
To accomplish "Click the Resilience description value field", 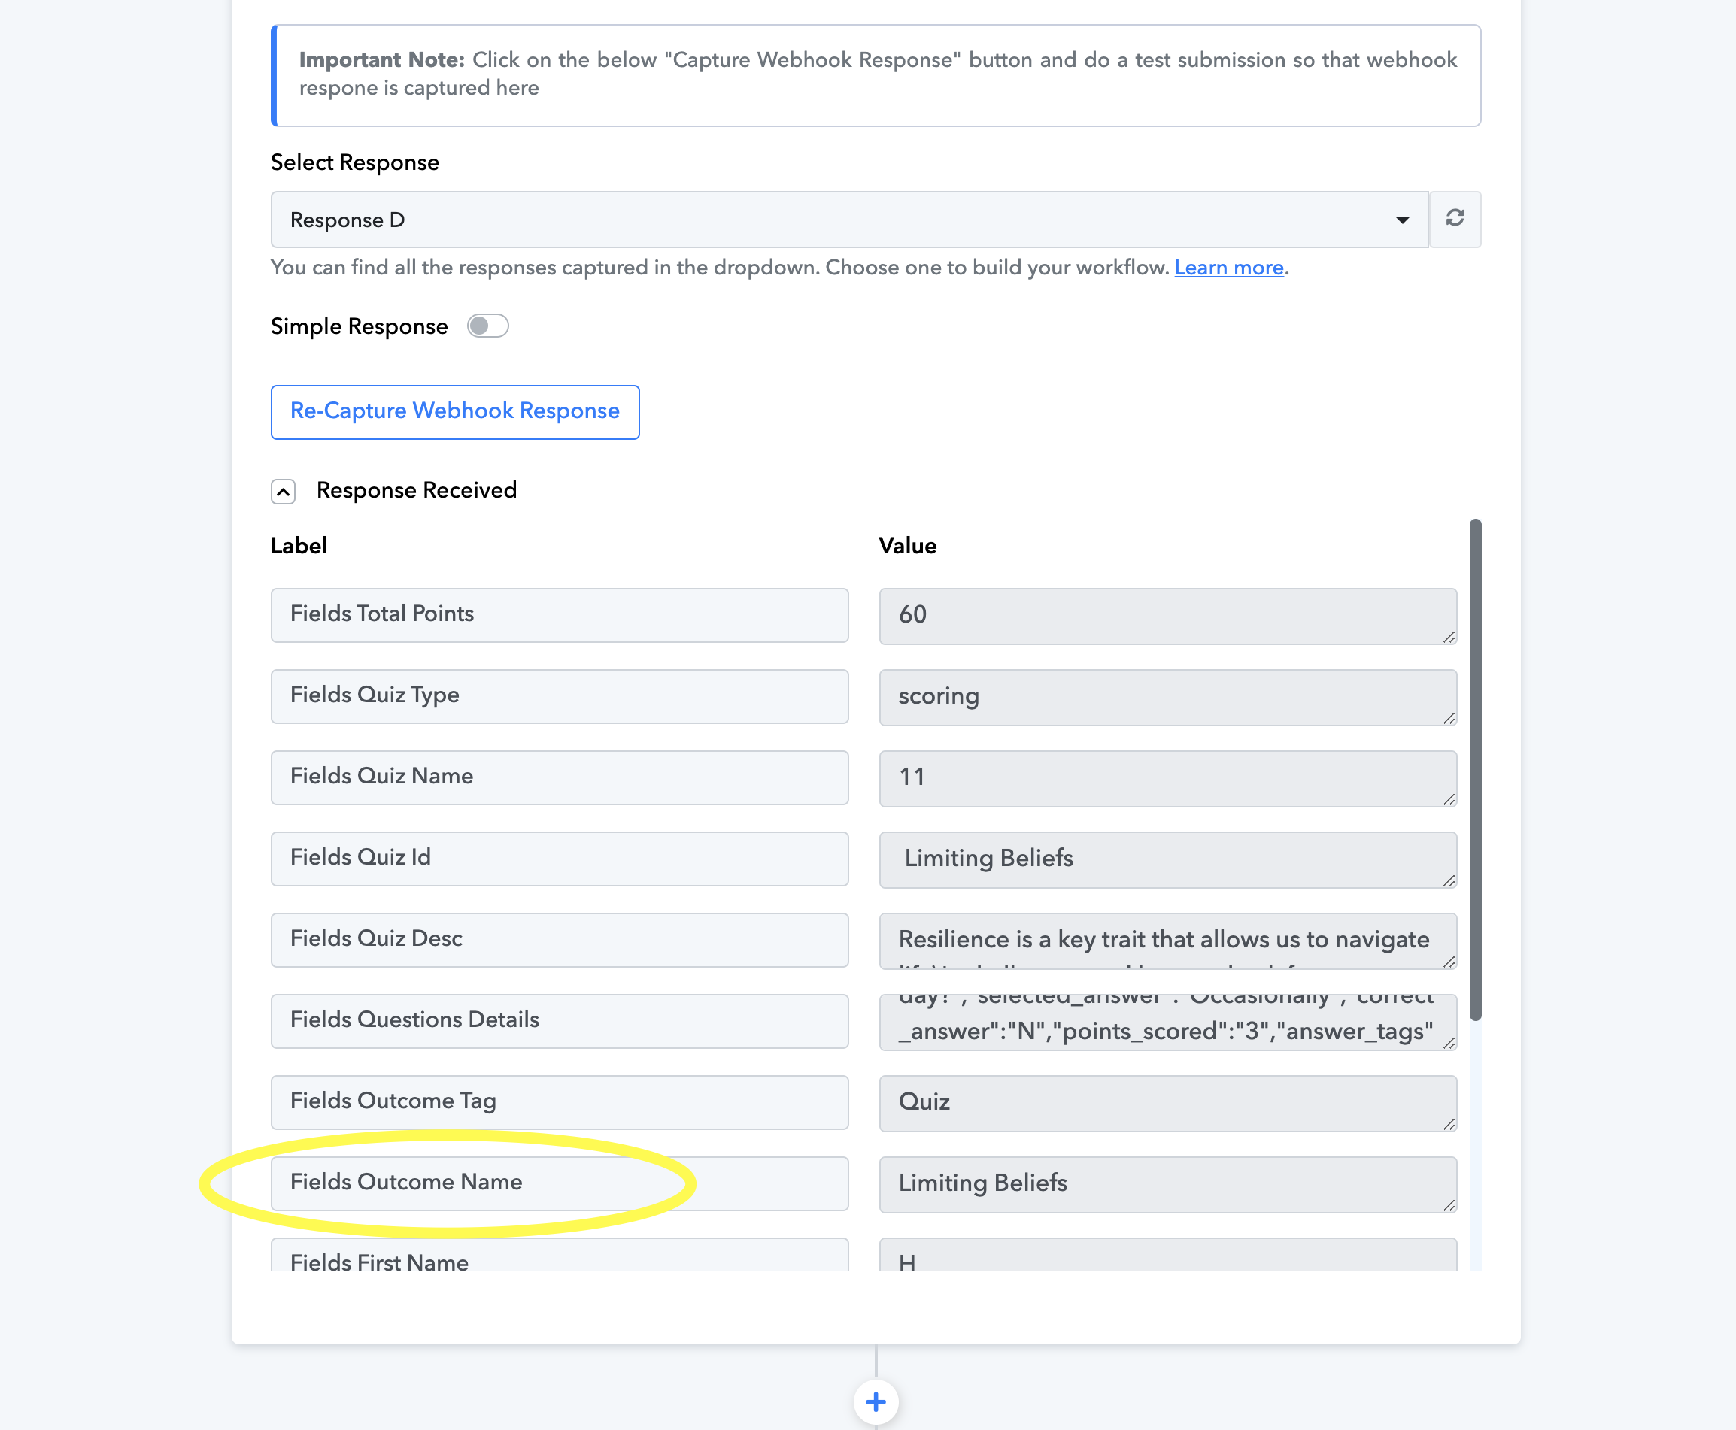I will pos(1167,941).
